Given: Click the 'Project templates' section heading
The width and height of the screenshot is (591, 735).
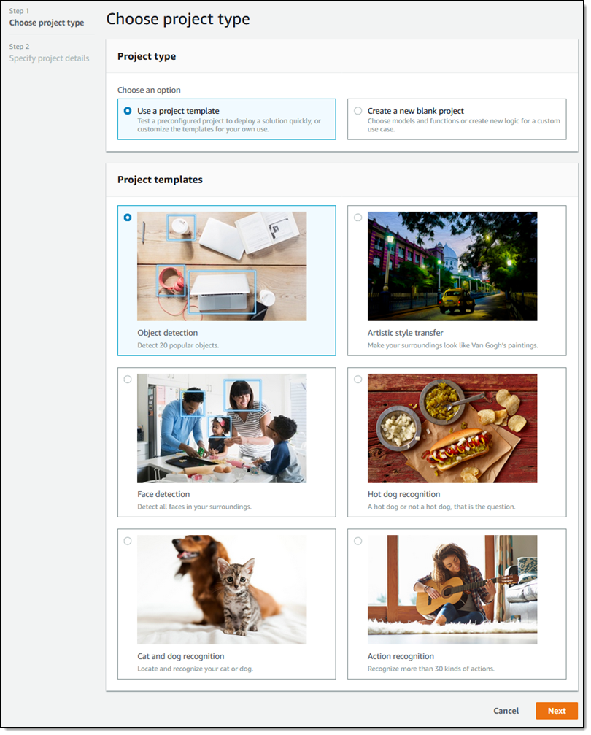Looking at the screenshot, I should (x=161, y=180).
